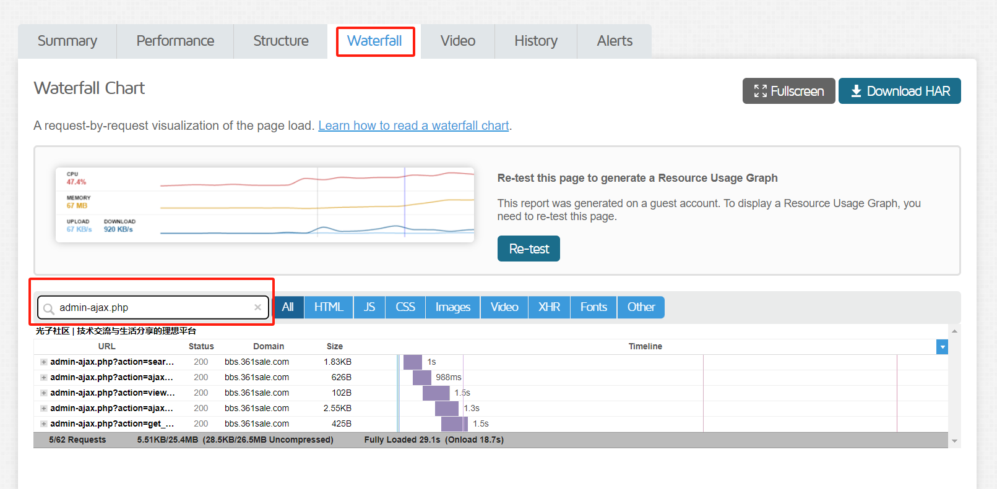The height and width of the screenshot is (489, 997).
Task: Expand the admin-ajax.php?action=sear... row
Action: (43, 362)
